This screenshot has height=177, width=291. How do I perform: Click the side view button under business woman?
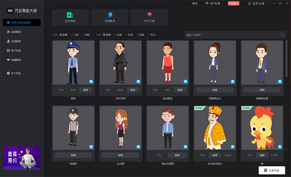coord(215,90)
